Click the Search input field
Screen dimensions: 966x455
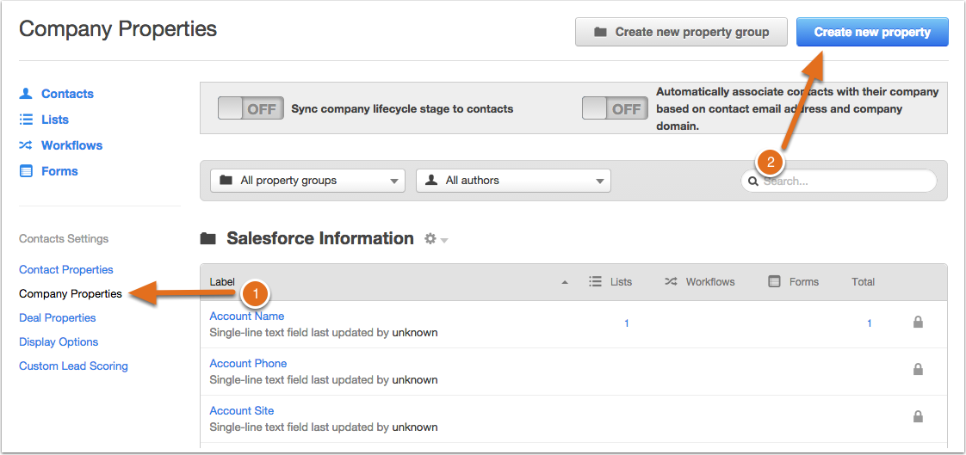pos(839,181)
